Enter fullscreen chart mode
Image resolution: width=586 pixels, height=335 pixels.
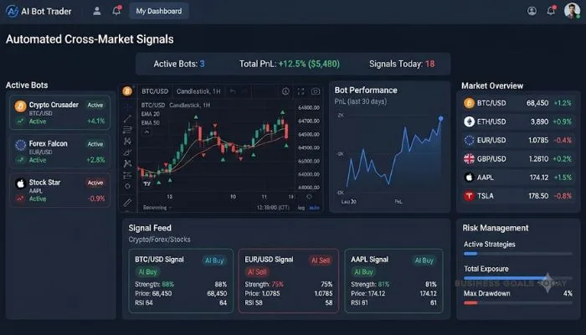click(x=301, y=91)
